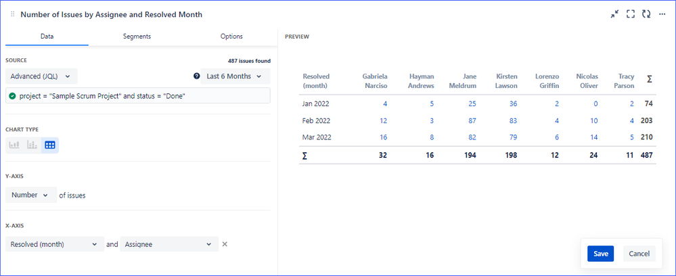The width and height of the screenshot is (676, 276).
Task: Click Jan 2022 Jane Meldrum value 25
Action: pyautogui.click(x=472, y=103)
